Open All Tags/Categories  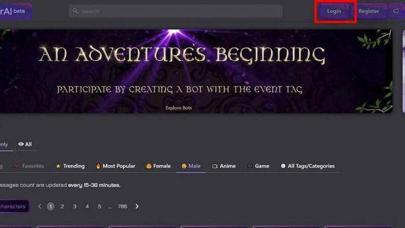[308, 166]
